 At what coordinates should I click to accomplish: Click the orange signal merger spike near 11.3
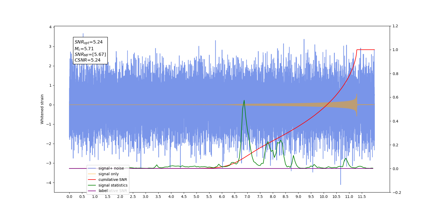(x=357, y=105)
